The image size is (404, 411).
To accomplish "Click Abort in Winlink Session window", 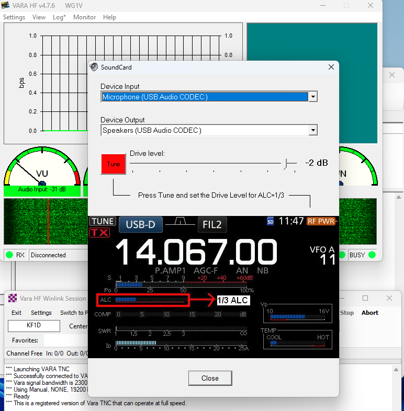I will tap(369, 313).
